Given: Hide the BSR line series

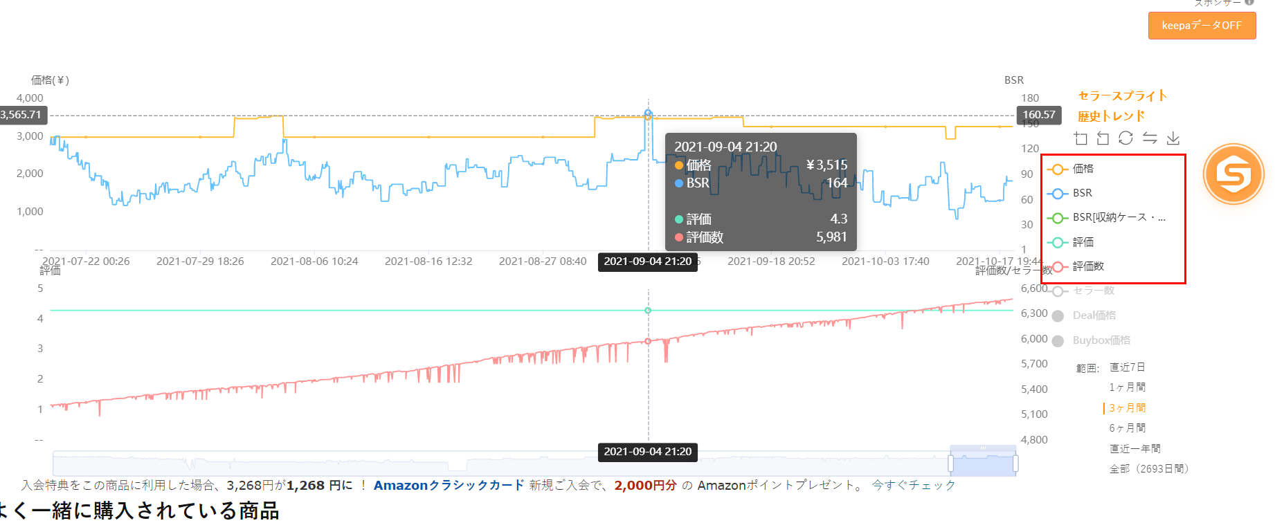Looking at the screenshot, I should 1082,193.
